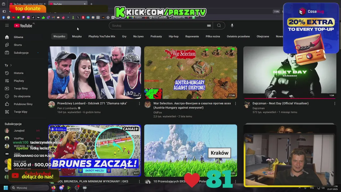Open options menu for GOL BRUNESA video

click(139, 181)
